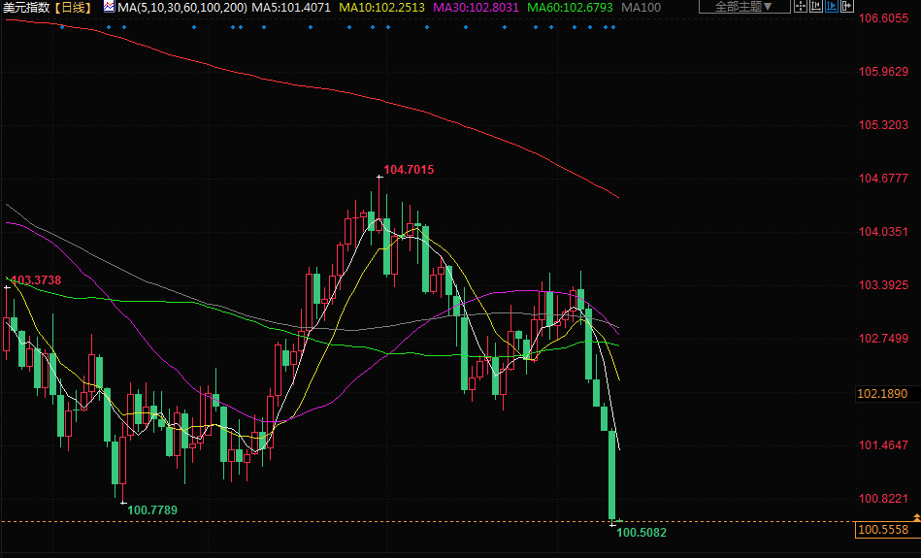Click the current price tag 100.5558
This screenshot has height=558, width=921.
883,530
